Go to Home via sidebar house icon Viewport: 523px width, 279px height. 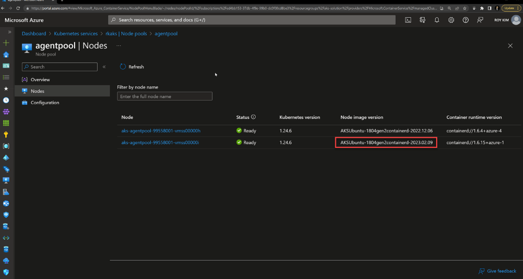(6, 55)
